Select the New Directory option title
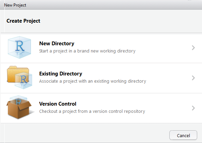 [x=57, y=44]
